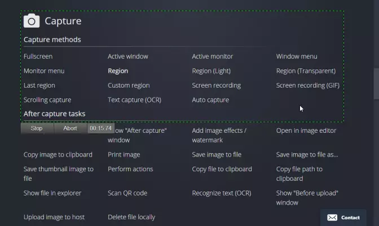Image resolution: width=379 pixels, height=226 pixels.
Task: Stop the screen recording
Action: click(37, 128)
